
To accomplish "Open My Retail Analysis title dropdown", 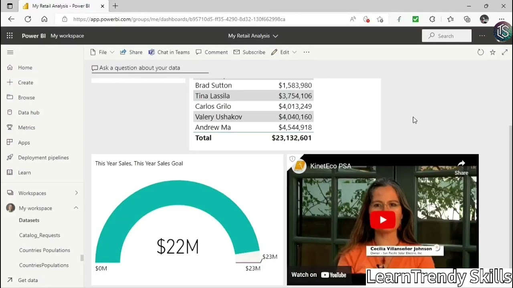I will pyautogui.click(x=253, y=36).
